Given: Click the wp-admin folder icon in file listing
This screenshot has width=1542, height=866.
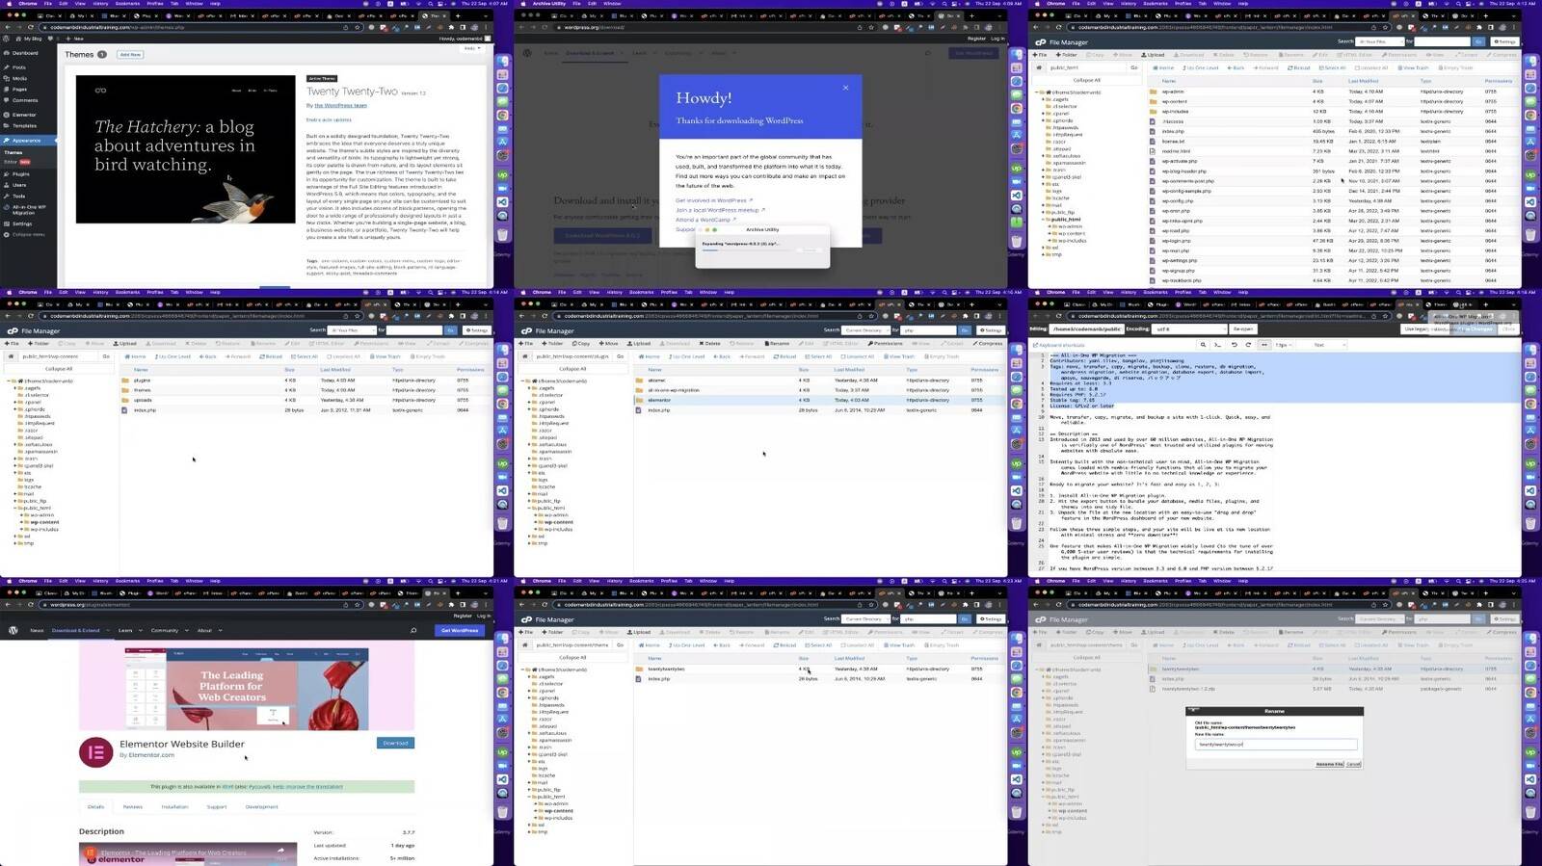Looking at the screenshot, I should (x=1153, y=92).
